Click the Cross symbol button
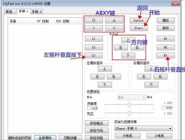Screen dimensions: 185x140 (94, 28)
